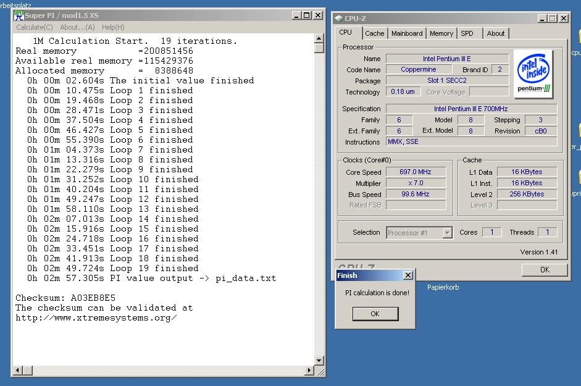
Task: Click the 'Loop 1 finished' line
Action: click(110, 90)
